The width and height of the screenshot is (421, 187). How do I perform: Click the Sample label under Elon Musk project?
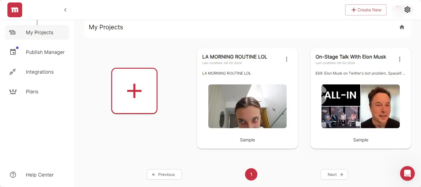pyautogui.click(x=361, y=140)
